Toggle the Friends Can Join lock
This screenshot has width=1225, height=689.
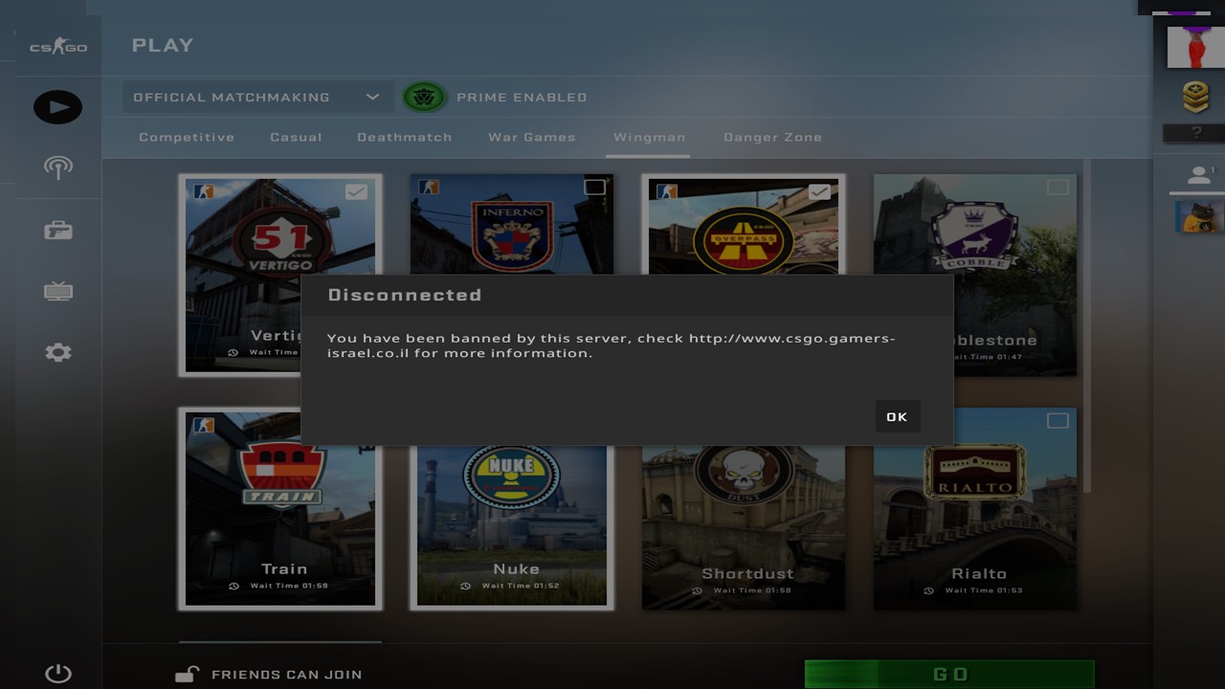click(x=188, y=675)
